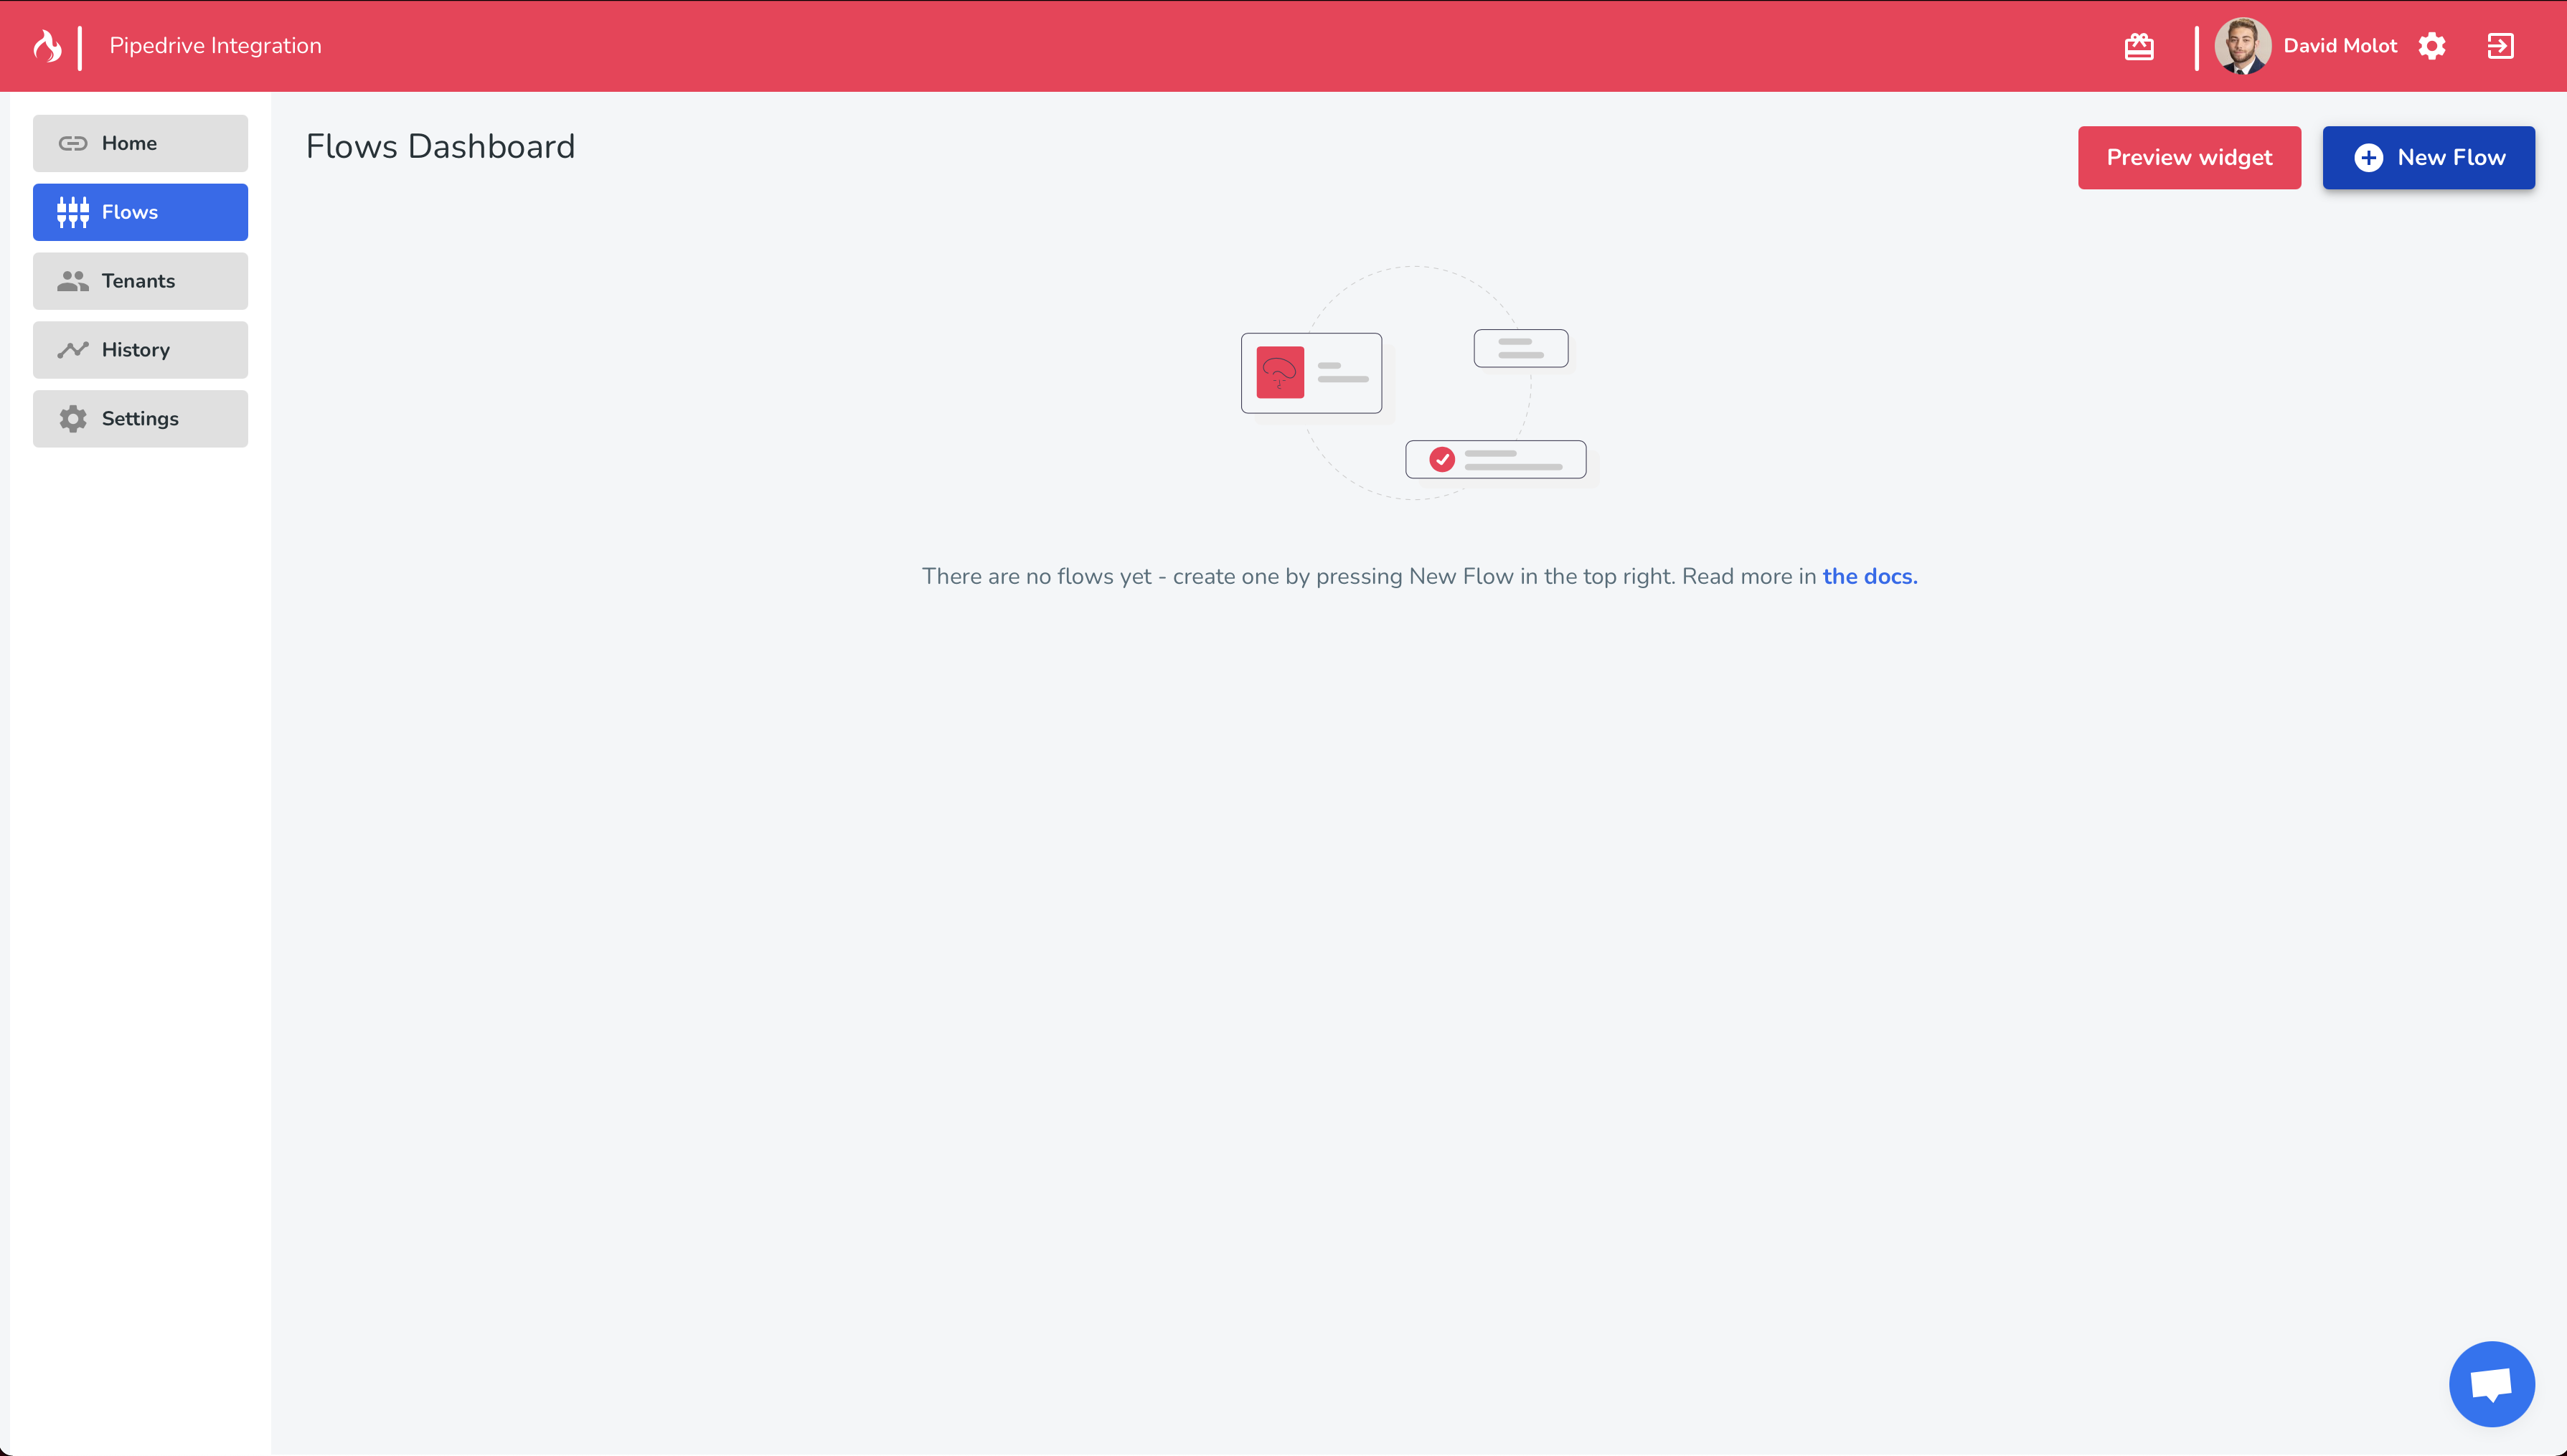Open account settings gear in header

click(2432, 46)
